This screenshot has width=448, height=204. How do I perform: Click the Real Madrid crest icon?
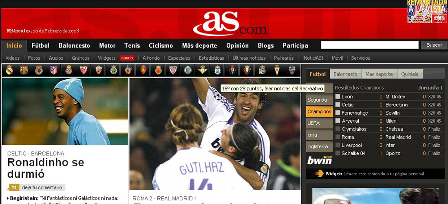pos(9,70)
